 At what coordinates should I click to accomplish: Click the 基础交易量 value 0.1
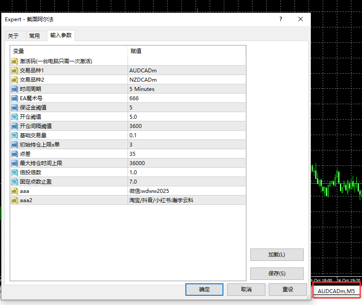pos(187,136)
